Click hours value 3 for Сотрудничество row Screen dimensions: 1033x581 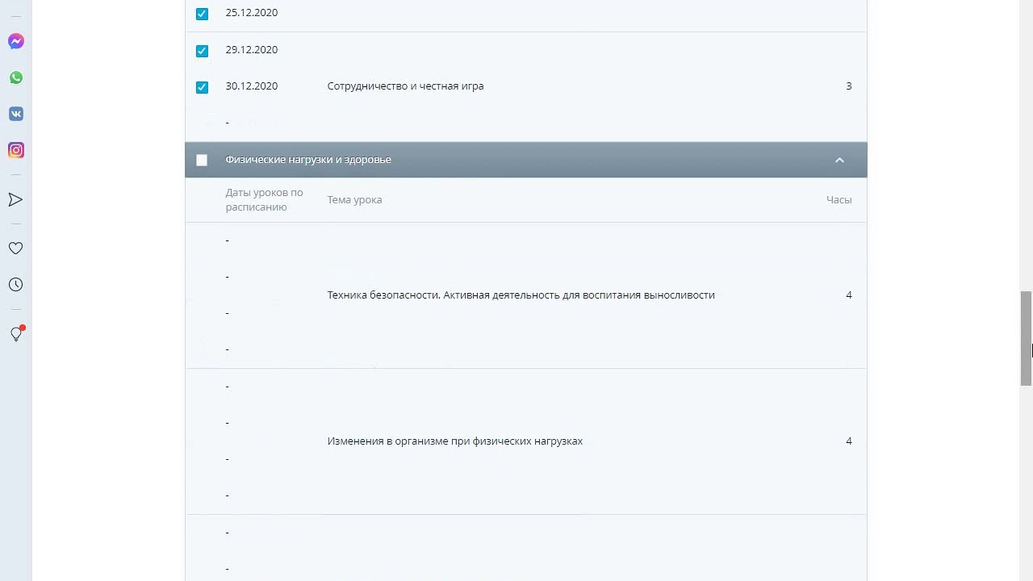pos(848,86)
